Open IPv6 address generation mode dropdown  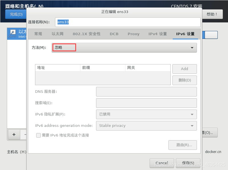[146, 125]
